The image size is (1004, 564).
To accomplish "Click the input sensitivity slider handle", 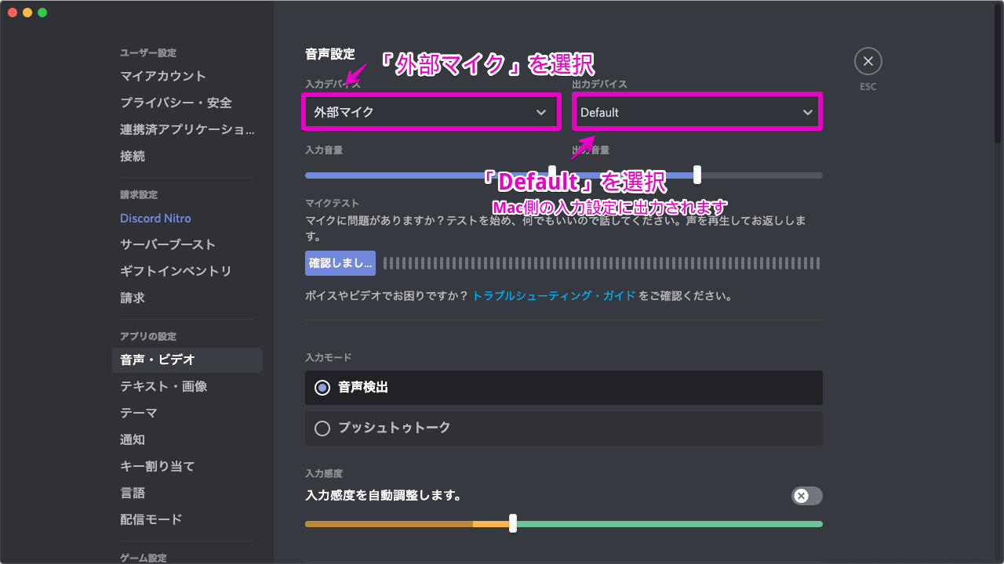I will coord(513,523).
